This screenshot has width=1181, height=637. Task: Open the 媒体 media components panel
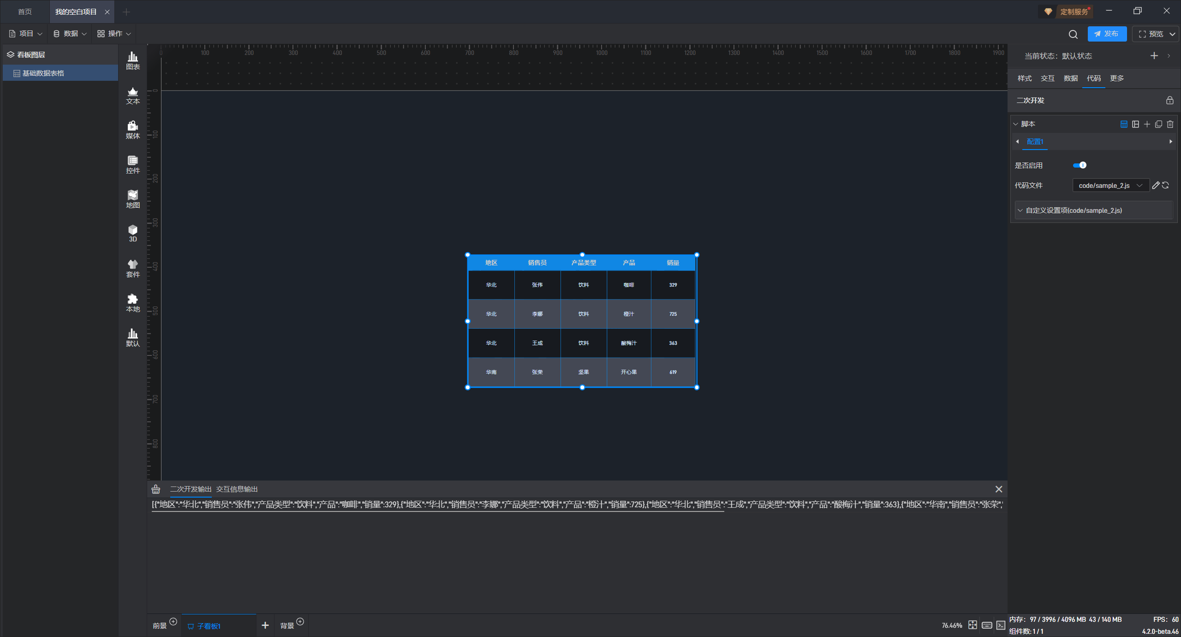(133, 130)
